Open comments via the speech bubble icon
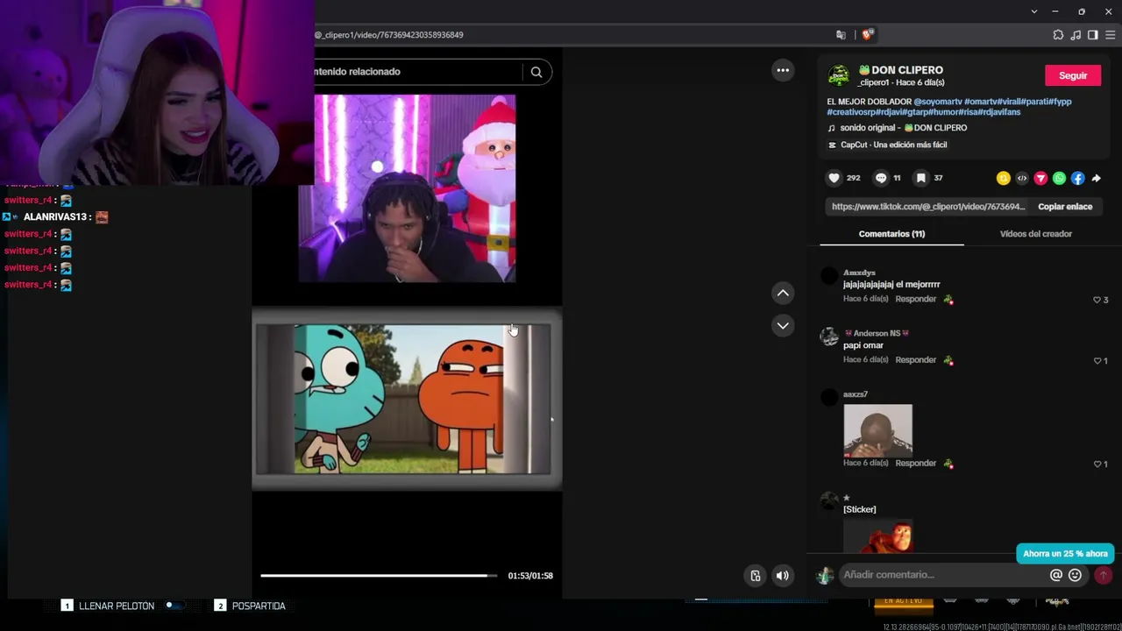Viewport: 1122px width, 631px height. [881, 178]
